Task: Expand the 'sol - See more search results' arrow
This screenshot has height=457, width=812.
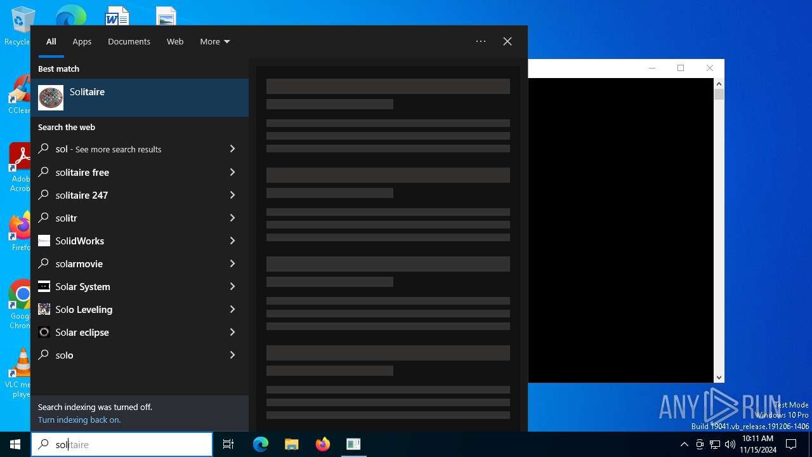Action: point(232,149)
